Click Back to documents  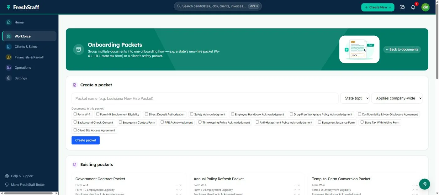tap(402, 49)
